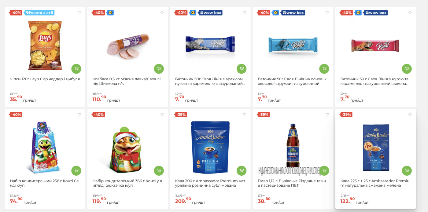The image size is (428, 212).
Task: Favorite the Lay's chips with heart icon
Action: click(x=79, y=13)
